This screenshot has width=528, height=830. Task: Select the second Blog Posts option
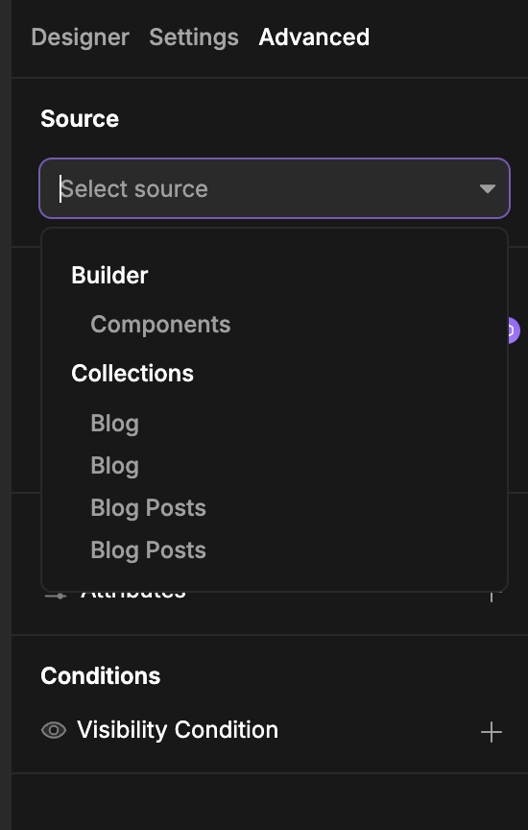click(148, 550)
